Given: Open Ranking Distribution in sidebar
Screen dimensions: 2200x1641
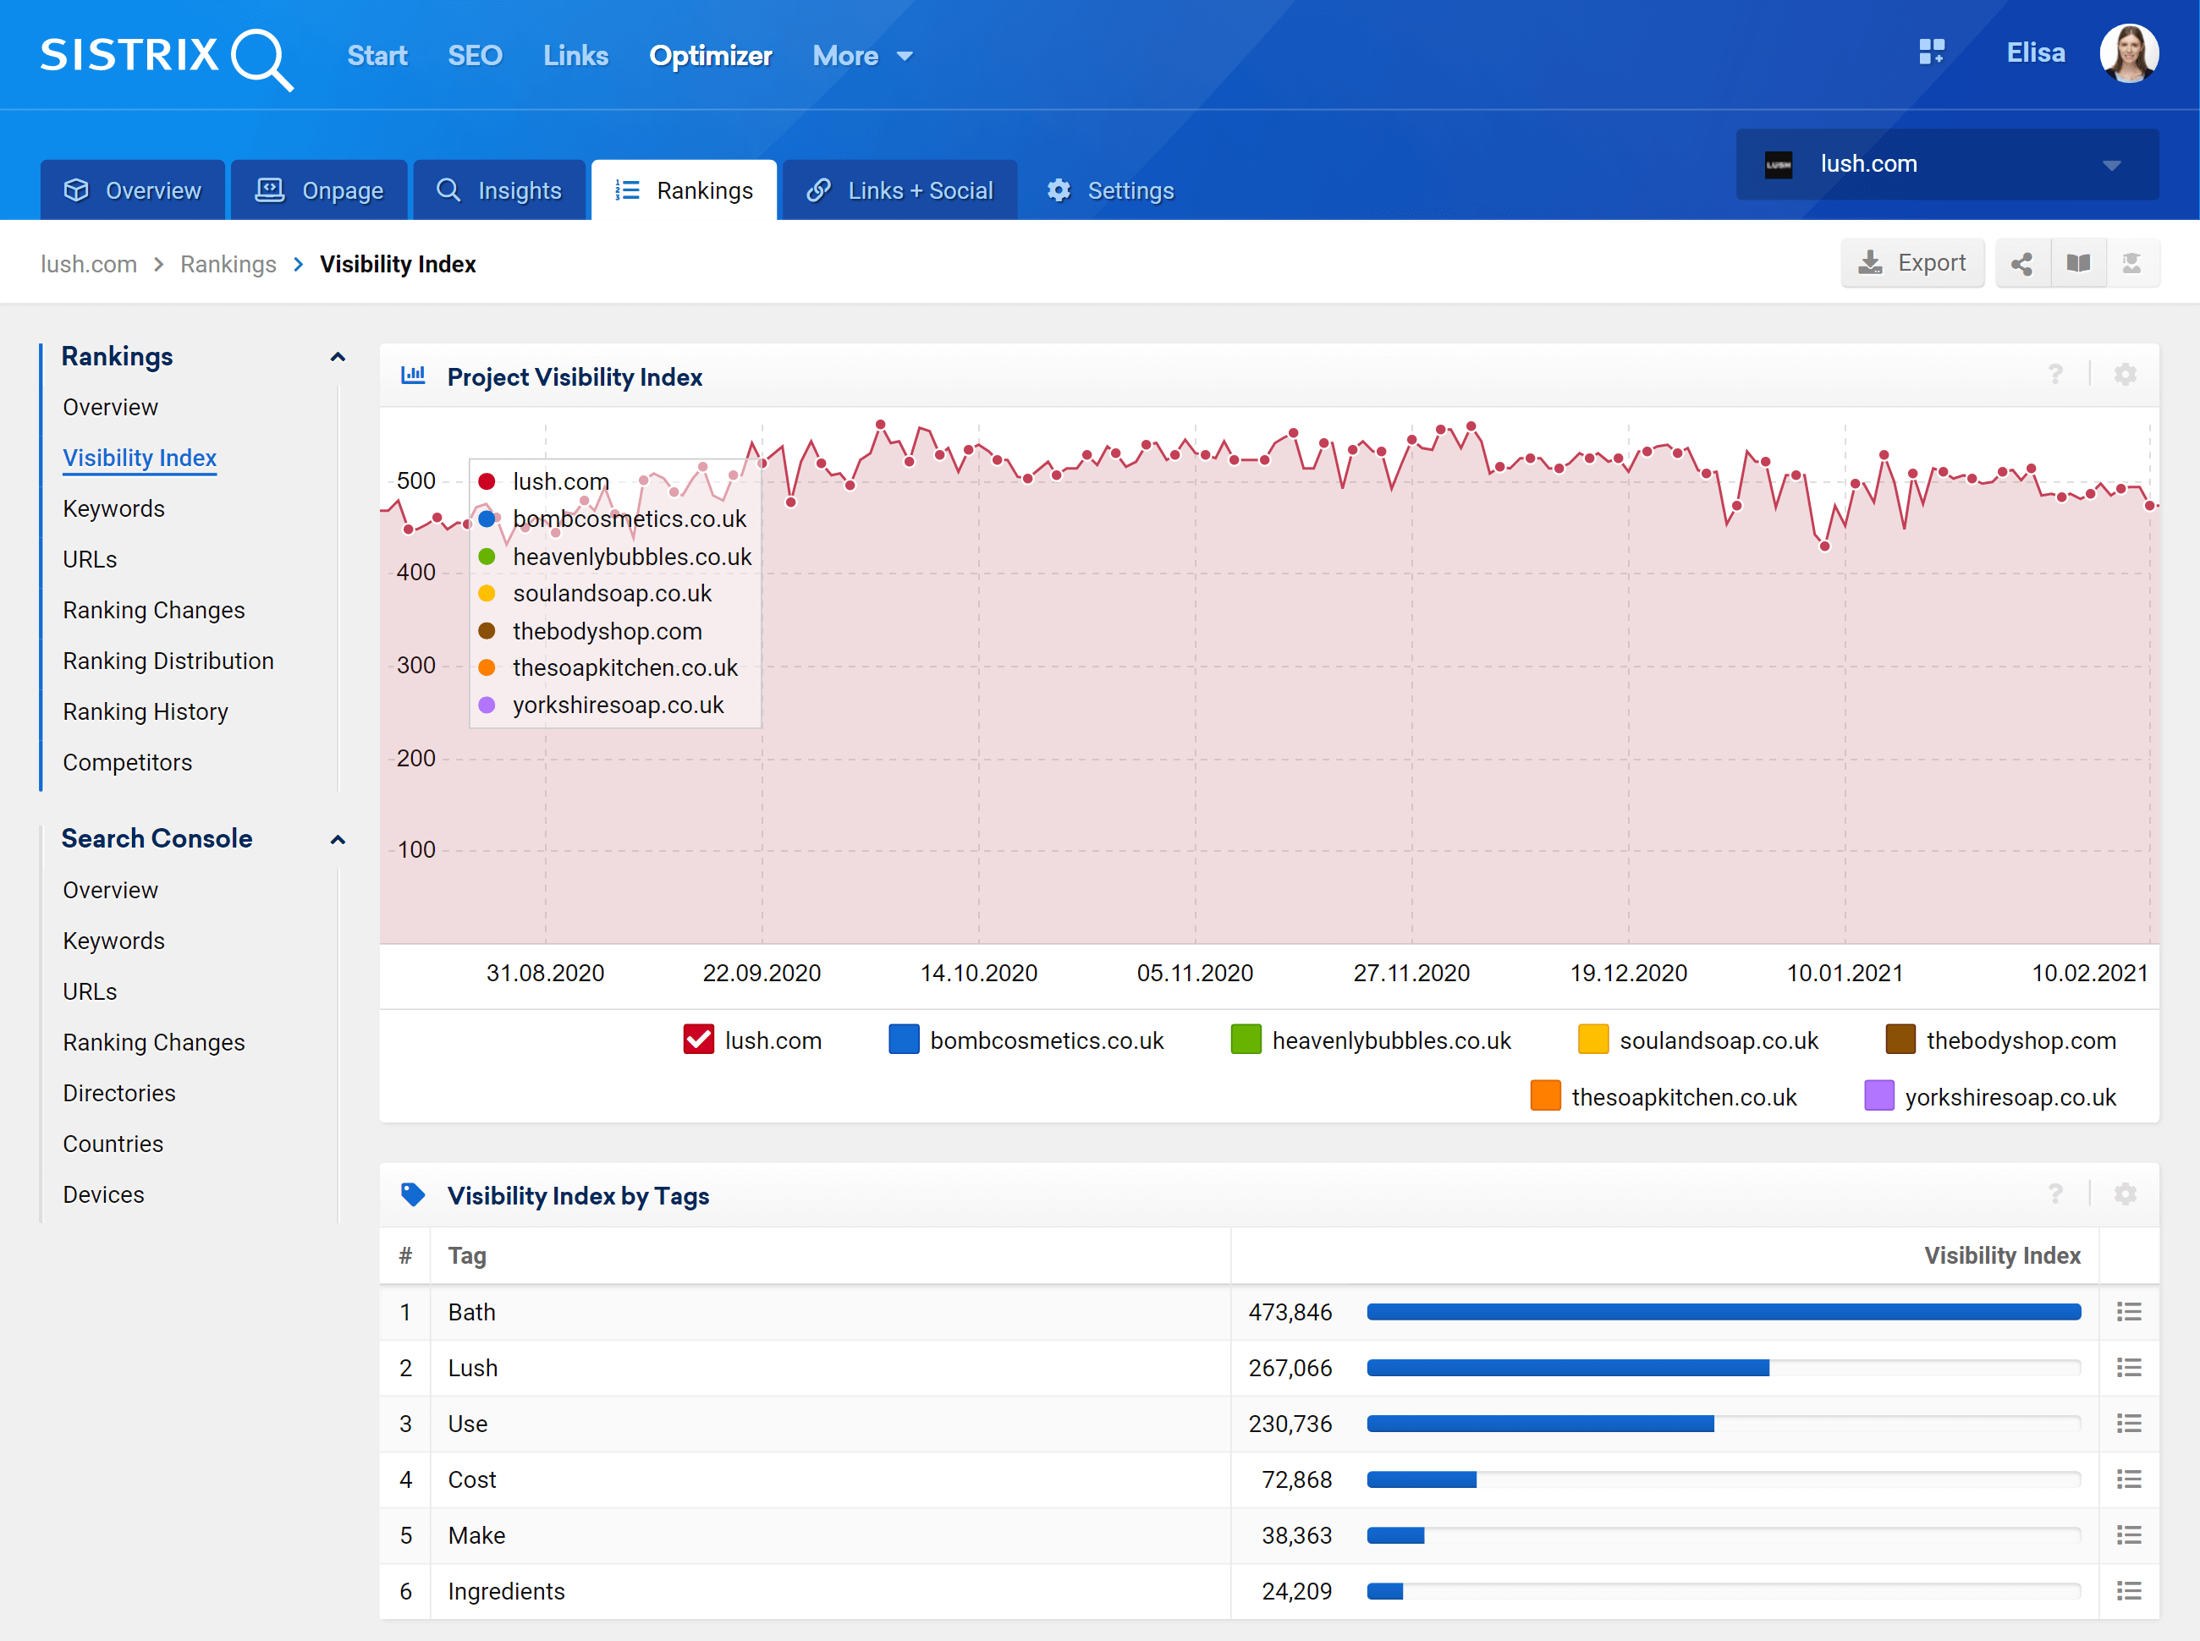Looking at the screenshot, I should coord(168,661).
